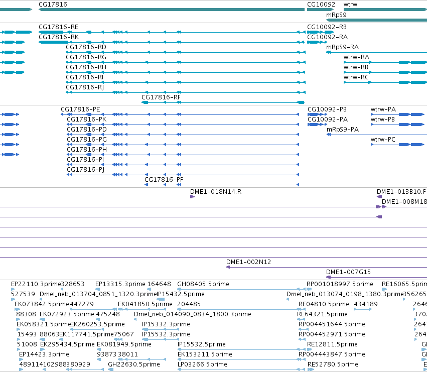Screen dimensions: 427x372
Task: Select protein wtrw-PC label
Action: (x=383, y=140)
